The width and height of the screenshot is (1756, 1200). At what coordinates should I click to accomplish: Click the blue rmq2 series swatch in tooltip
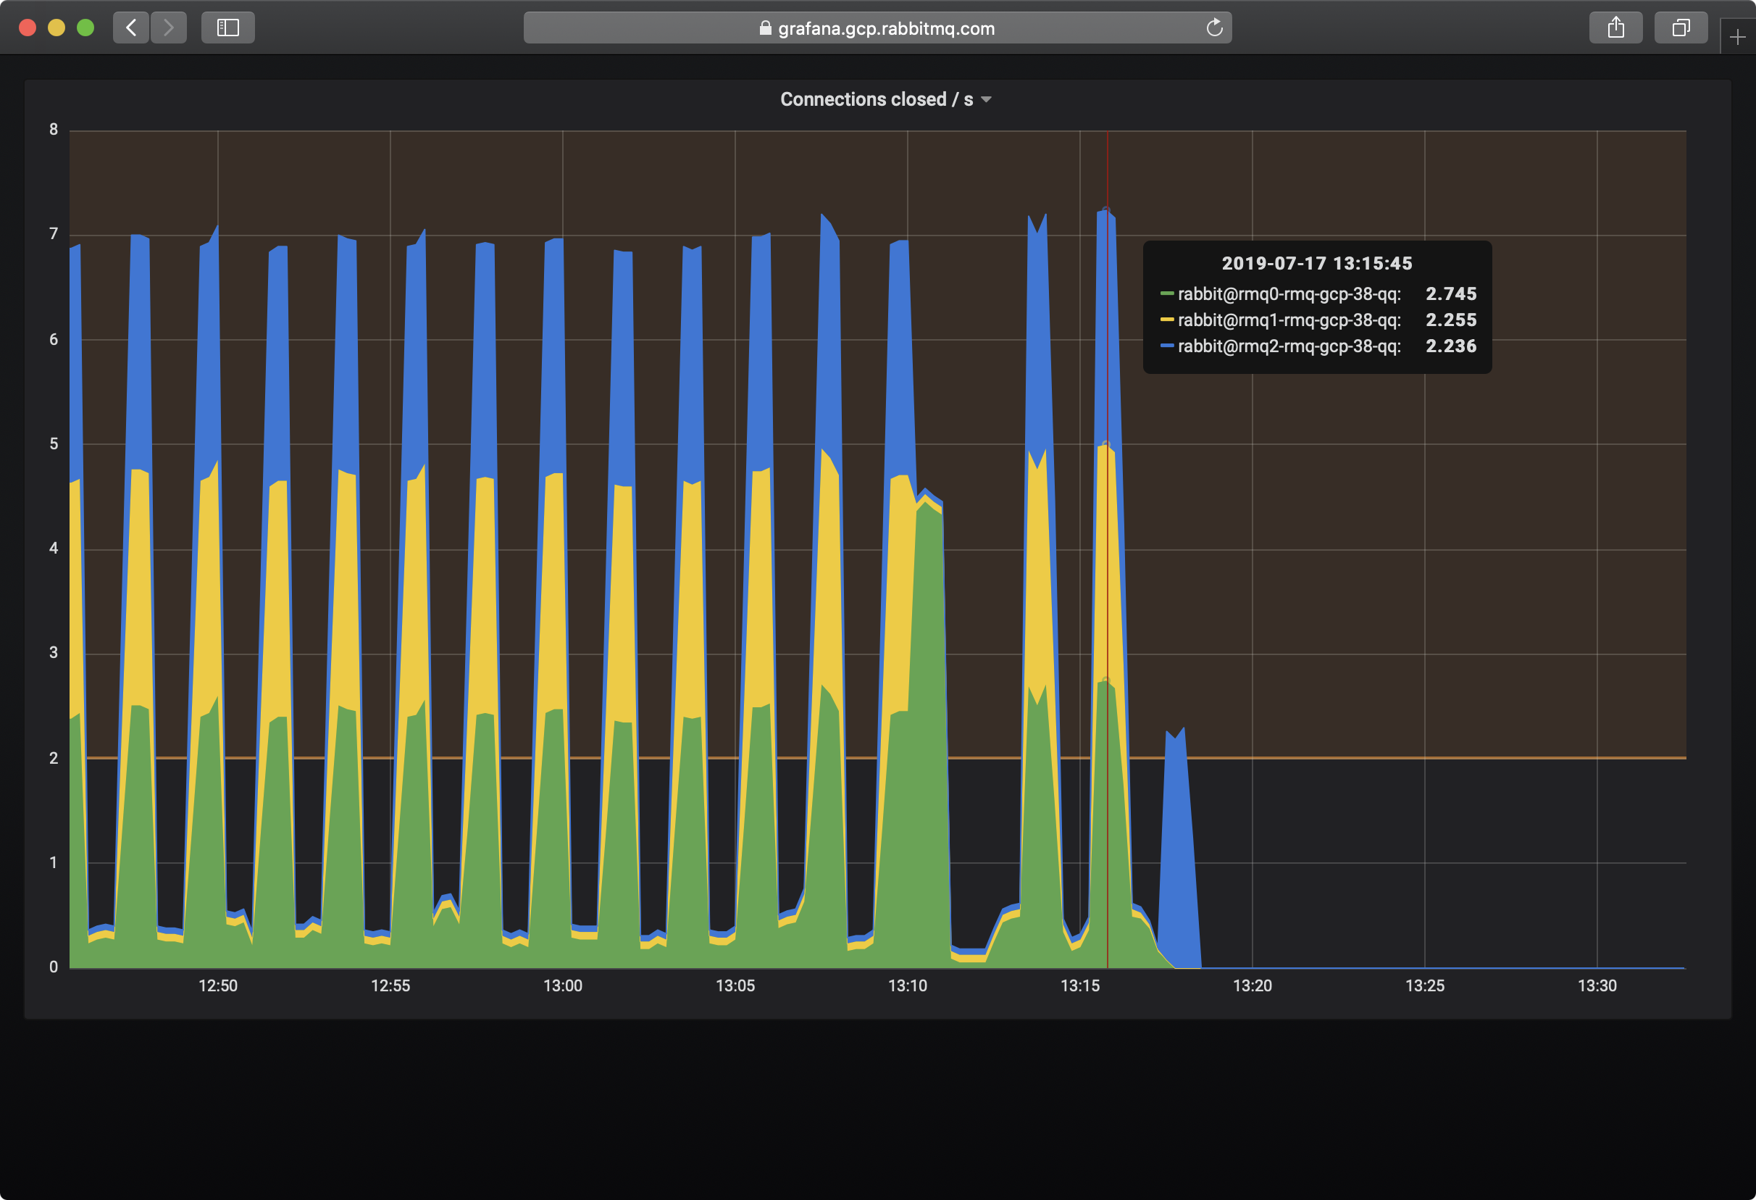(x=1166, y=346)
